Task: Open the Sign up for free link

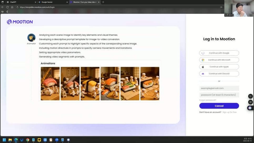Action: point(229,112)
